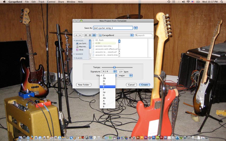Open the major scale dropdown
Screen dimensions: 226x141
[125, 76]
